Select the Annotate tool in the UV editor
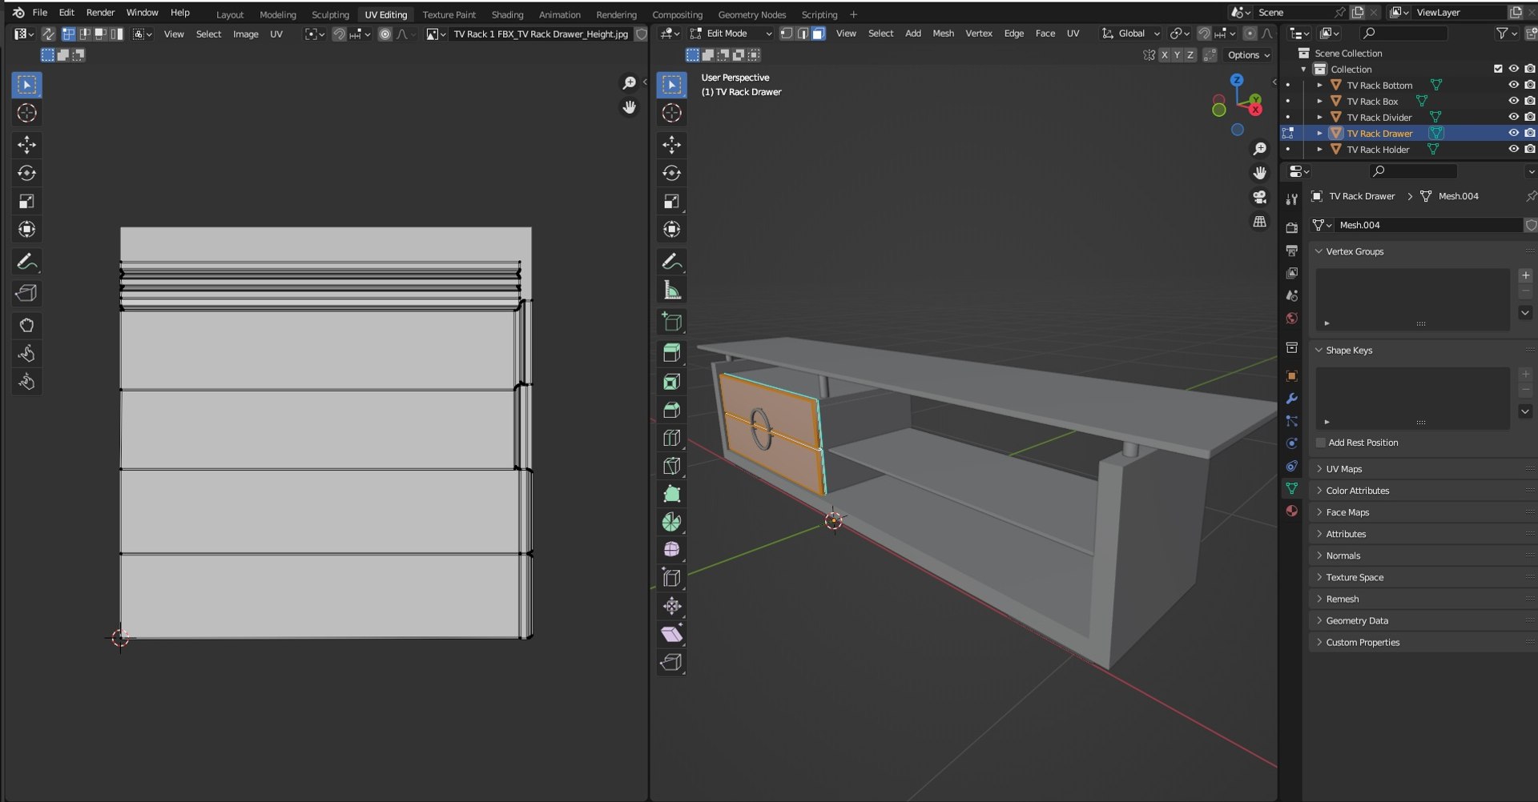Image resolution: width=1538 pixels, height=802 pixels. pyautogui.click(x=26, y=262)
